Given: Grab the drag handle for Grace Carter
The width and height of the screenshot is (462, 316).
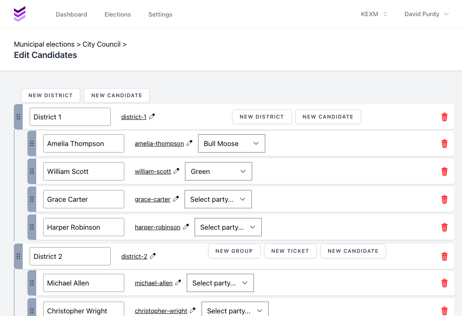Looking at the screenshot, I should [x=32, y=199].
